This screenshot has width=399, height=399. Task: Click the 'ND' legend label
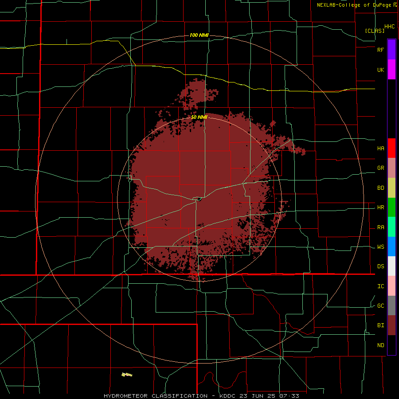(380, 345)
